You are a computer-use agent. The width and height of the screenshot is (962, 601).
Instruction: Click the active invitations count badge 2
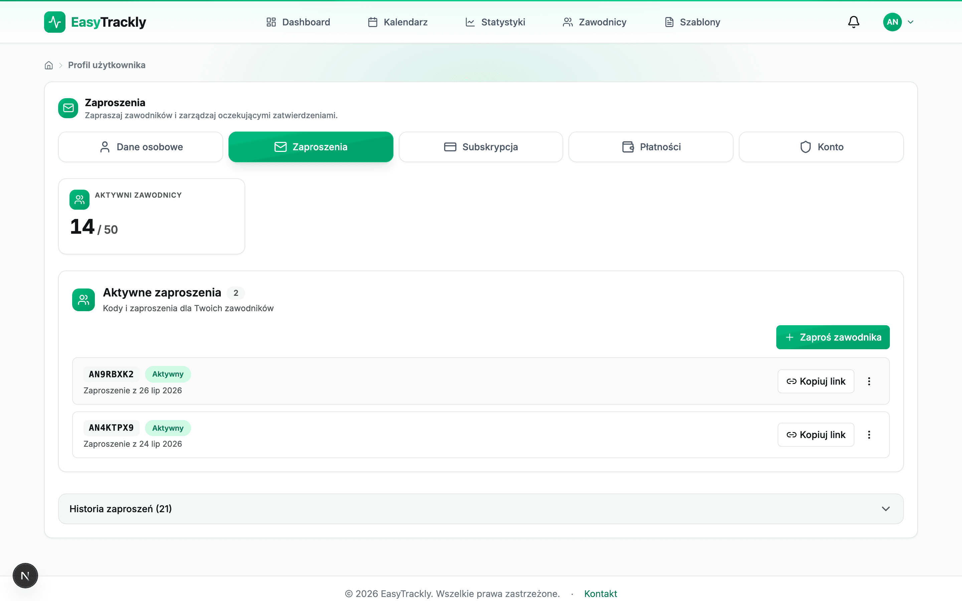[236, 293]
